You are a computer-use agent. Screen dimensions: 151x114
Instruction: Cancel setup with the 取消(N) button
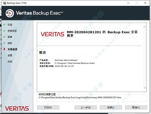(x=136, y=107)
